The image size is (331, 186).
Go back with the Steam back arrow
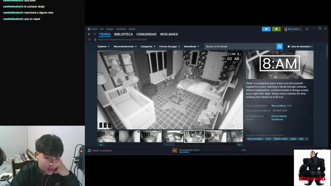89,34
